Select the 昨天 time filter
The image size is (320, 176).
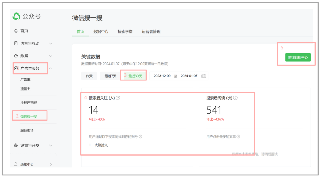click(89, 76)
